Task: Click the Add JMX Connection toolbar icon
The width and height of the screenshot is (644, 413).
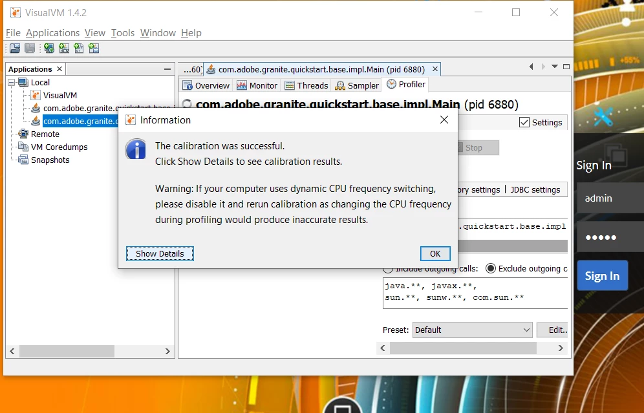Action: click(63, 48)
